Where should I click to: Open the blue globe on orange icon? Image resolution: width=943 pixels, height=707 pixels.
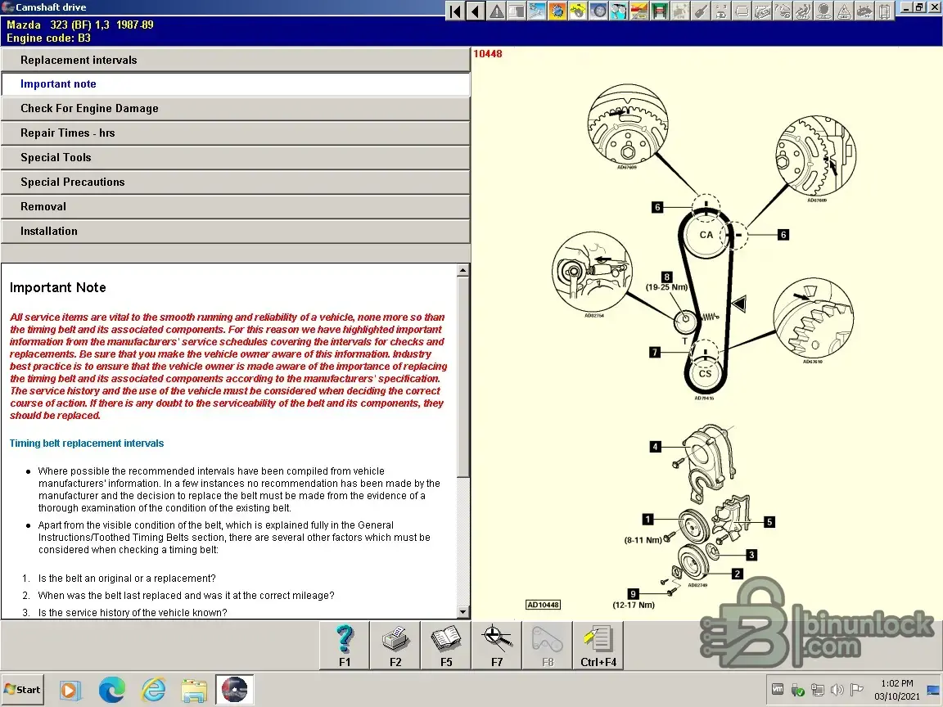coord(557,11)
